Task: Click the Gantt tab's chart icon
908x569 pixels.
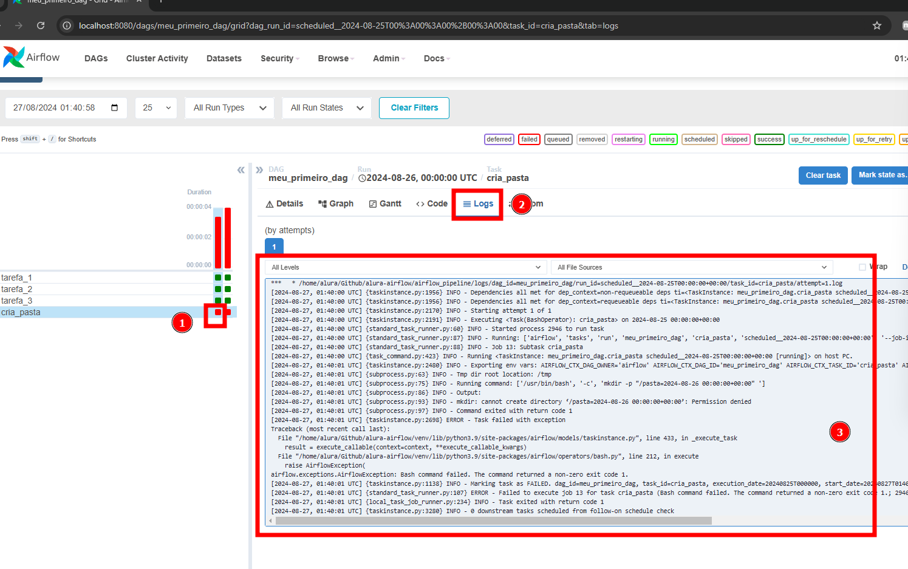Action: click(x=373, y=204)
